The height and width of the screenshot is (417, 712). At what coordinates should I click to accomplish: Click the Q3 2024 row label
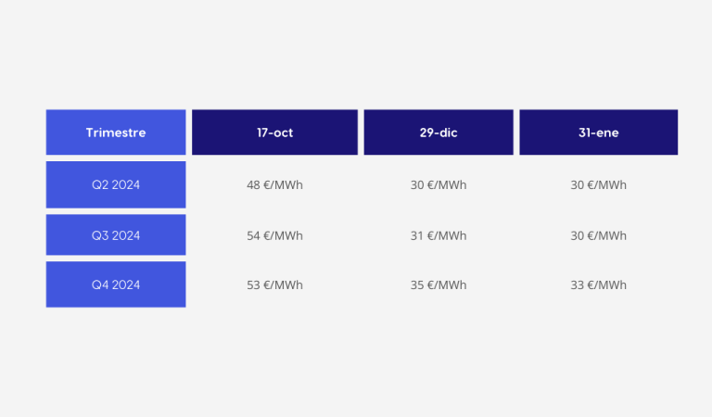click(x=116, y=235)
